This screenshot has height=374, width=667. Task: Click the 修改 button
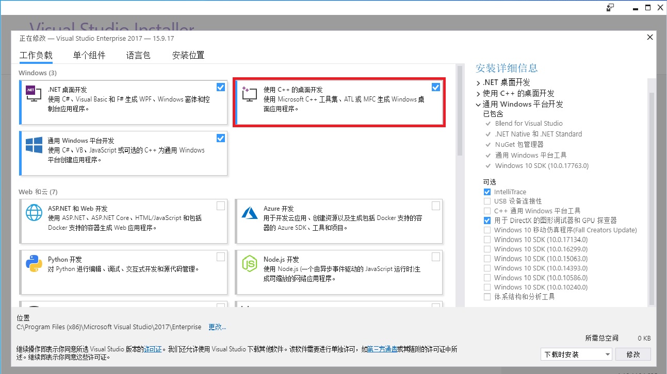632,354
